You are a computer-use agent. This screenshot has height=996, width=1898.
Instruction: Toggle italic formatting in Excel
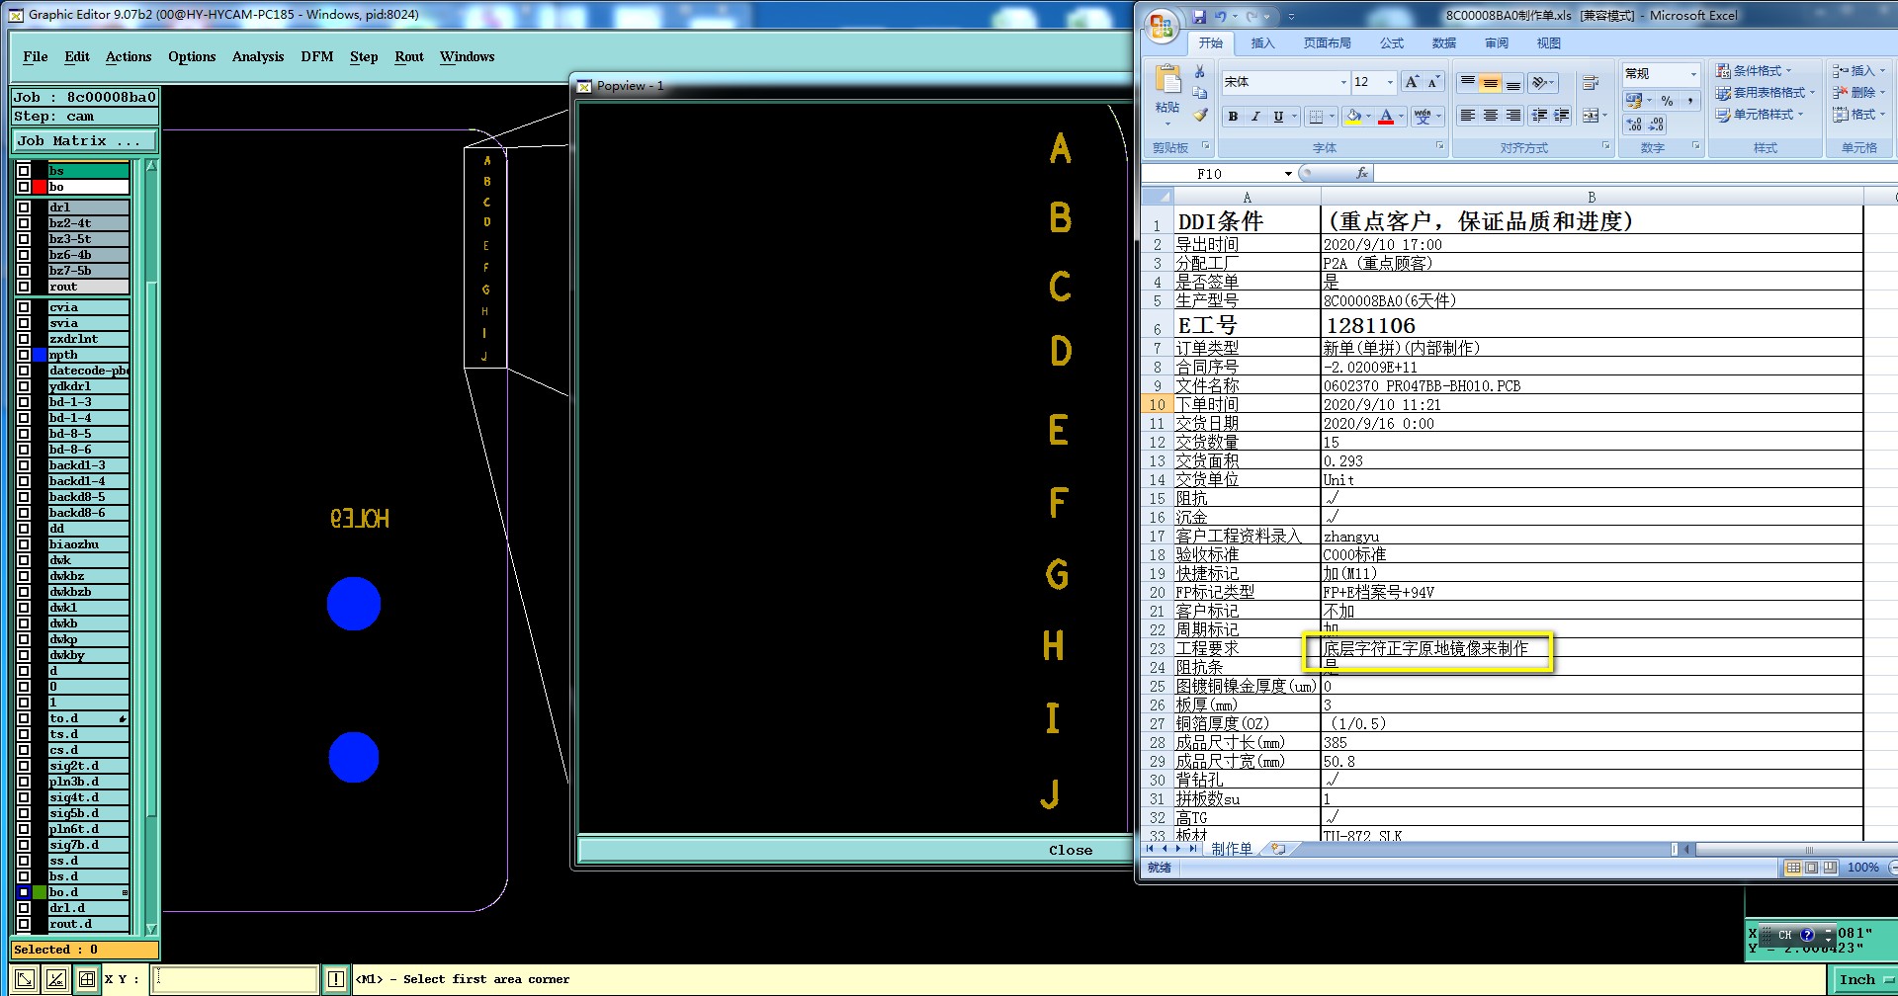point(1255,117)
